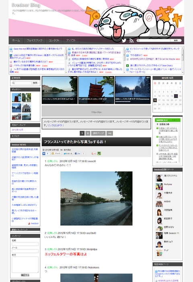Open the snowy forest featured thumbnail

(133, 90)
